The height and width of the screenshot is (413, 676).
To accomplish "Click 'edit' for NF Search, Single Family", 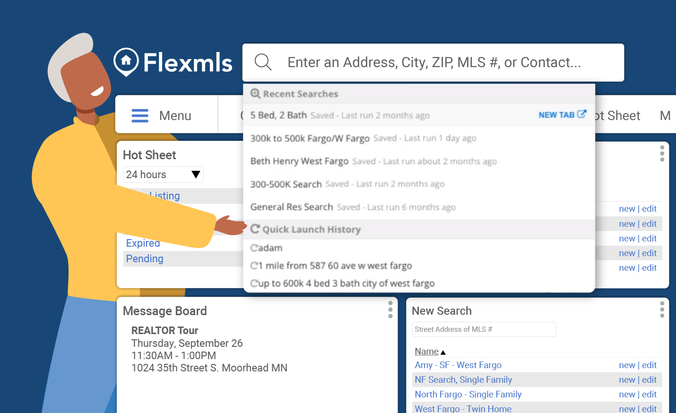I will (x=649, y=379).
